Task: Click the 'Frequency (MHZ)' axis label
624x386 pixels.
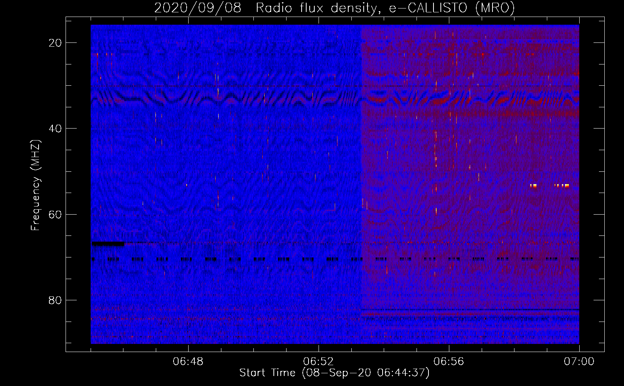Action: pos(35,185)
